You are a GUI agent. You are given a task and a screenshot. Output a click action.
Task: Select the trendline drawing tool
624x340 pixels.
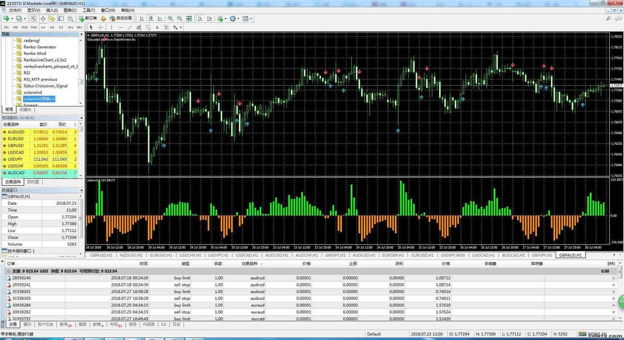130,27
